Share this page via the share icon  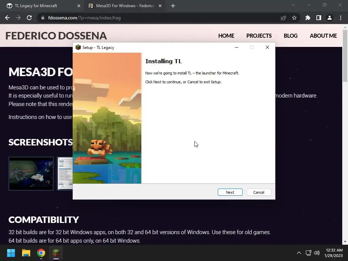[x=283, y=18]
